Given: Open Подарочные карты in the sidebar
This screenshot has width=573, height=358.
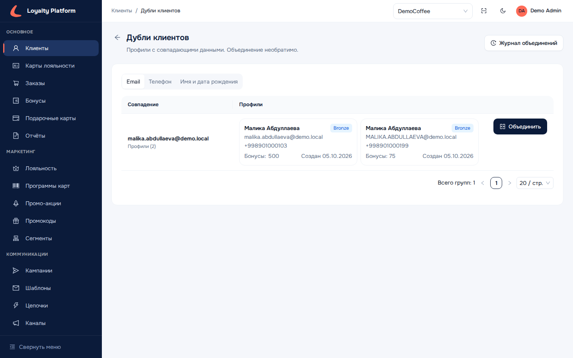Looking at the screenshot, I should tap(51, 118).
